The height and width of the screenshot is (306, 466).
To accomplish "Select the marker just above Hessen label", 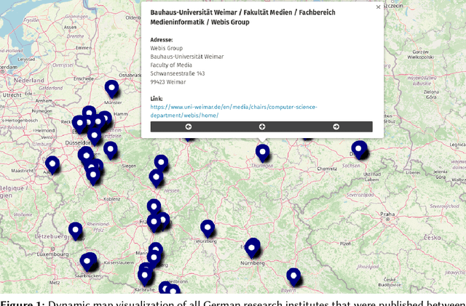I will coord(157,177).
